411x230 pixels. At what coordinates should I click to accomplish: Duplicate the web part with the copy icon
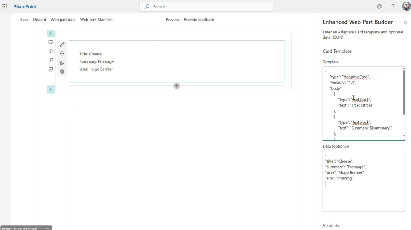coord(62,63)
